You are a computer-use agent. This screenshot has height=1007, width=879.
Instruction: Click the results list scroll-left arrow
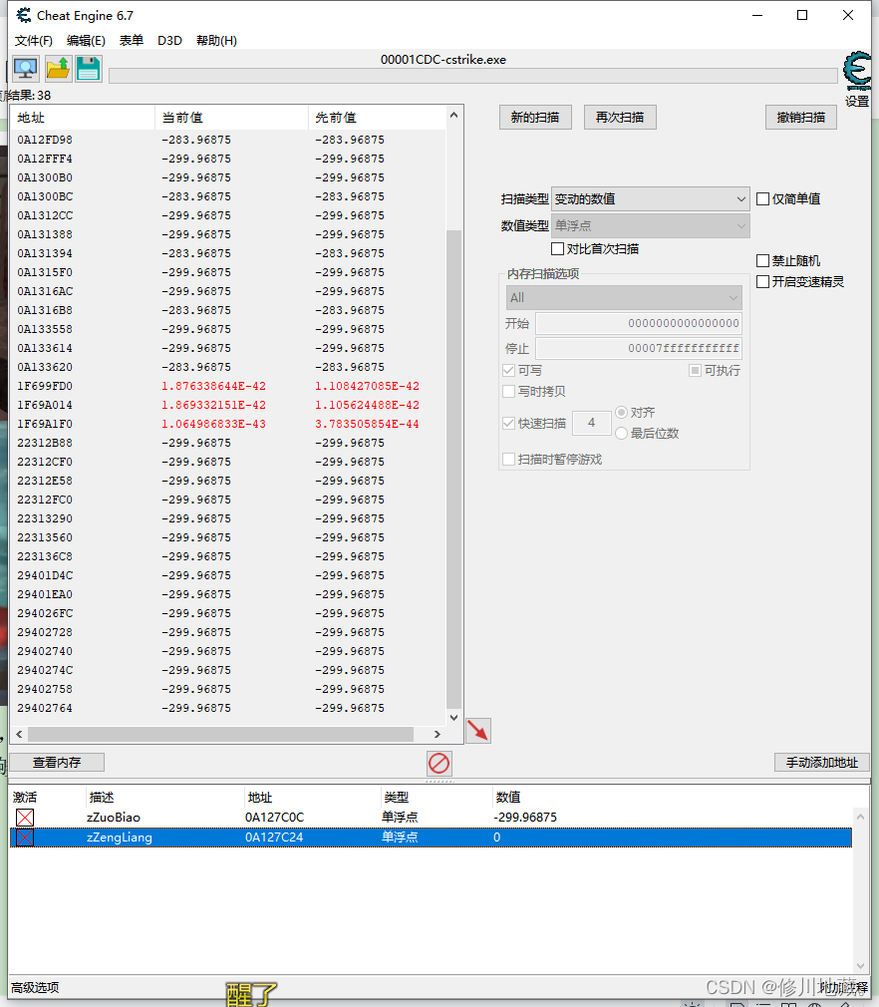(x=19, y=734)
